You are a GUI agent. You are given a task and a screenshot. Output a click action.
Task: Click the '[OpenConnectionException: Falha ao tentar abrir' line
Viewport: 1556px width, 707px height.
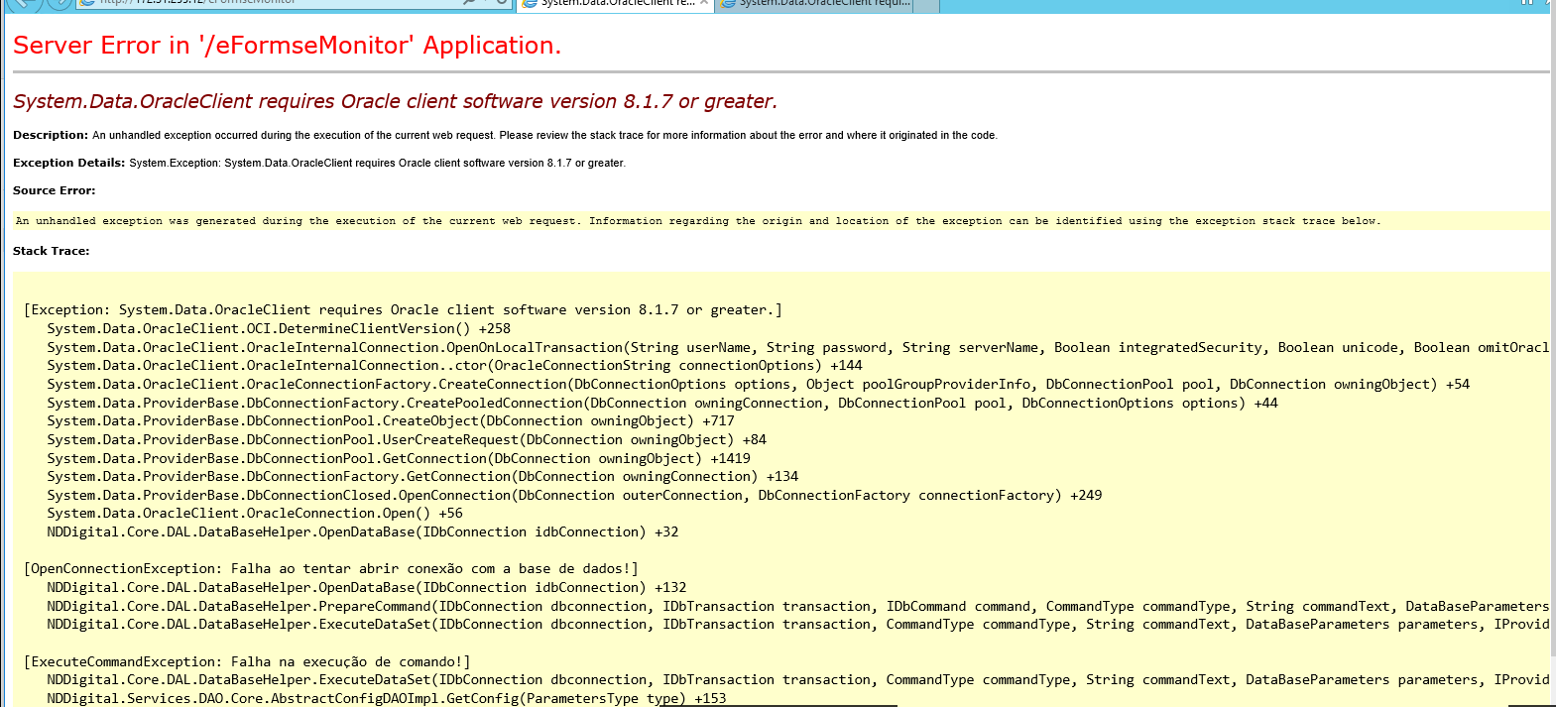(331, 568)
